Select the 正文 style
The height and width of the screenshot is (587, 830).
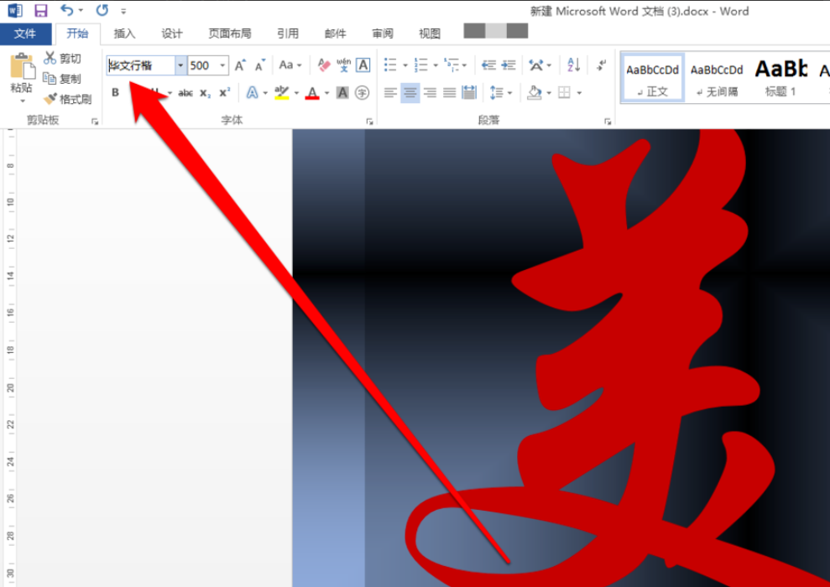tap(653, 77)
